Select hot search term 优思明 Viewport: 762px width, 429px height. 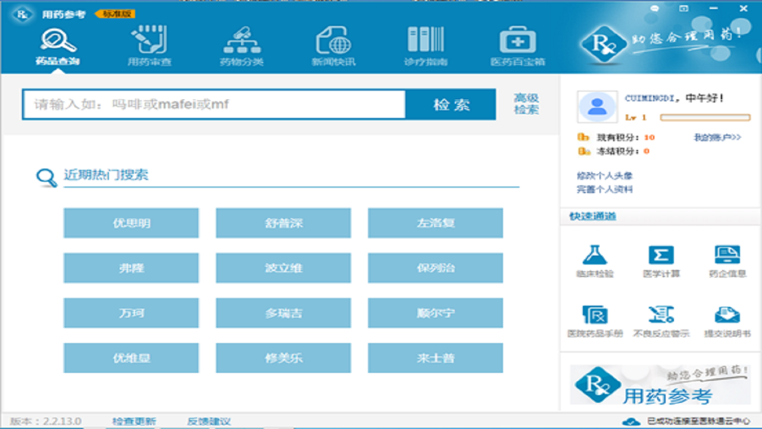point(131,223)
